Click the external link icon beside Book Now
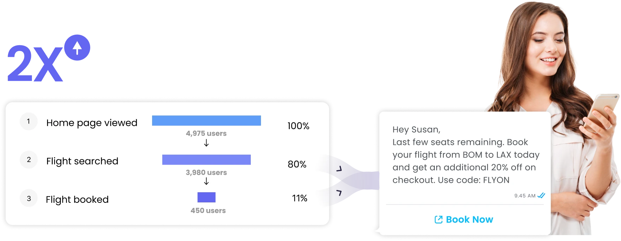 coord(438,220)
